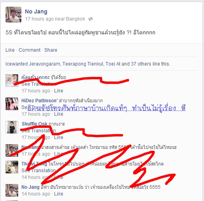Viewport: 204px width, 201px height.
Task: Open the No Jang author name link
Action: pos(36,11)
